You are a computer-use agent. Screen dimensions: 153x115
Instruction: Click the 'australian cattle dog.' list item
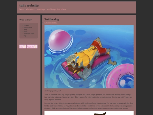[29, 35]
